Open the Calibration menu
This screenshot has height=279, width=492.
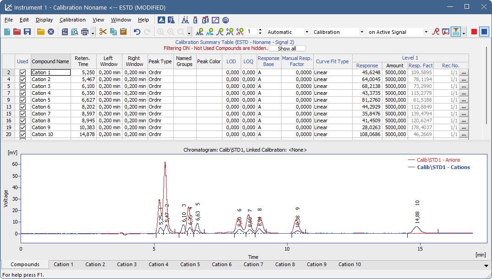(x=72, y=20)
